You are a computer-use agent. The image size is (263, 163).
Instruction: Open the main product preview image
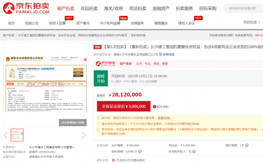pos(45,85)
